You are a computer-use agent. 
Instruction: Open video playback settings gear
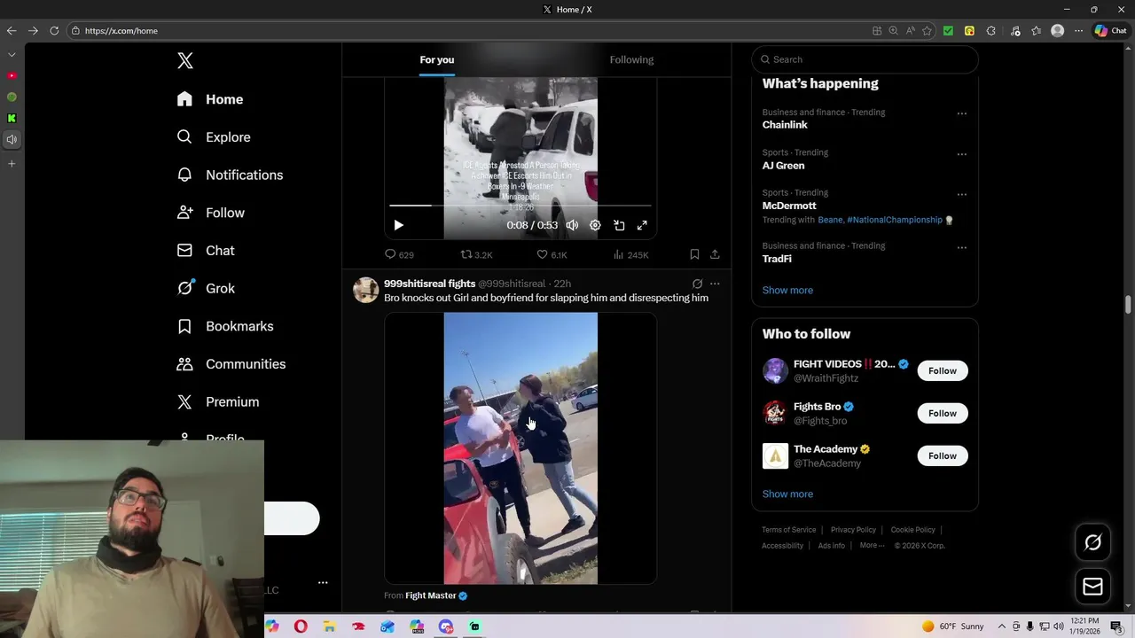point(595,225)
